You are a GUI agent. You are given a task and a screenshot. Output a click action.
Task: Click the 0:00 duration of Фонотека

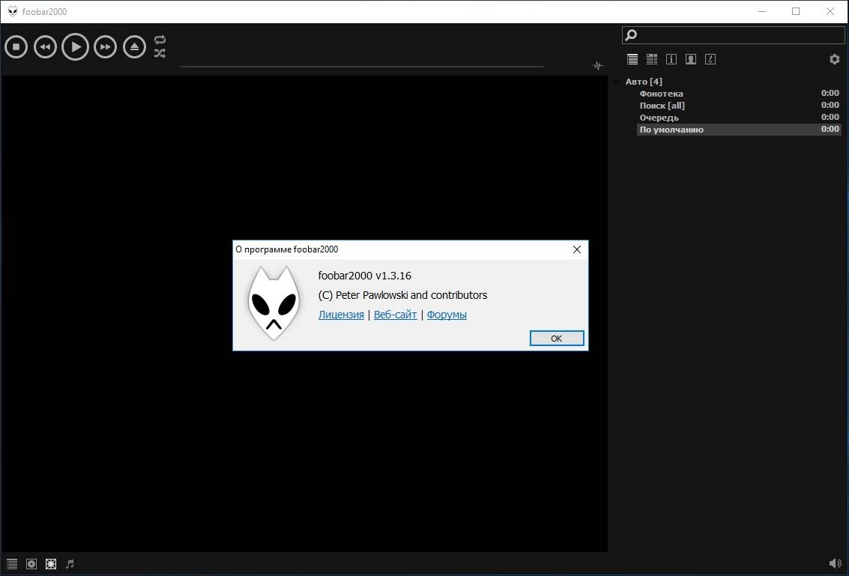pyautogui.click(x=830, y=93)
